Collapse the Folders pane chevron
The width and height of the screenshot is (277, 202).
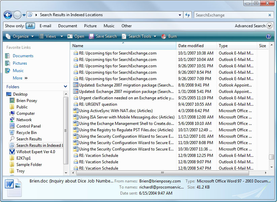pyautogui.click(x=65, y=87)
